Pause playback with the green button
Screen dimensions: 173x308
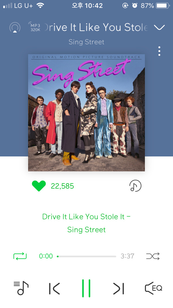(x=86, y=288)
